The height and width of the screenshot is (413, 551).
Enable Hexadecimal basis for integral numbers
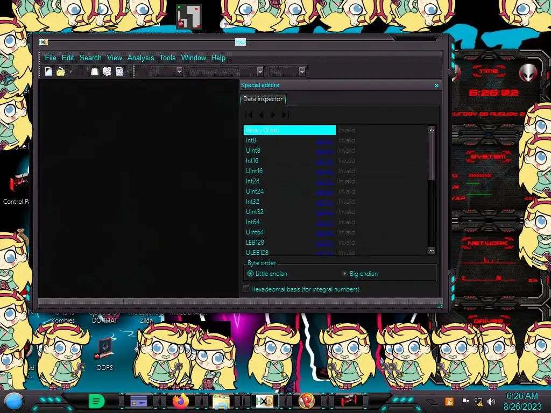pos(301,289)
